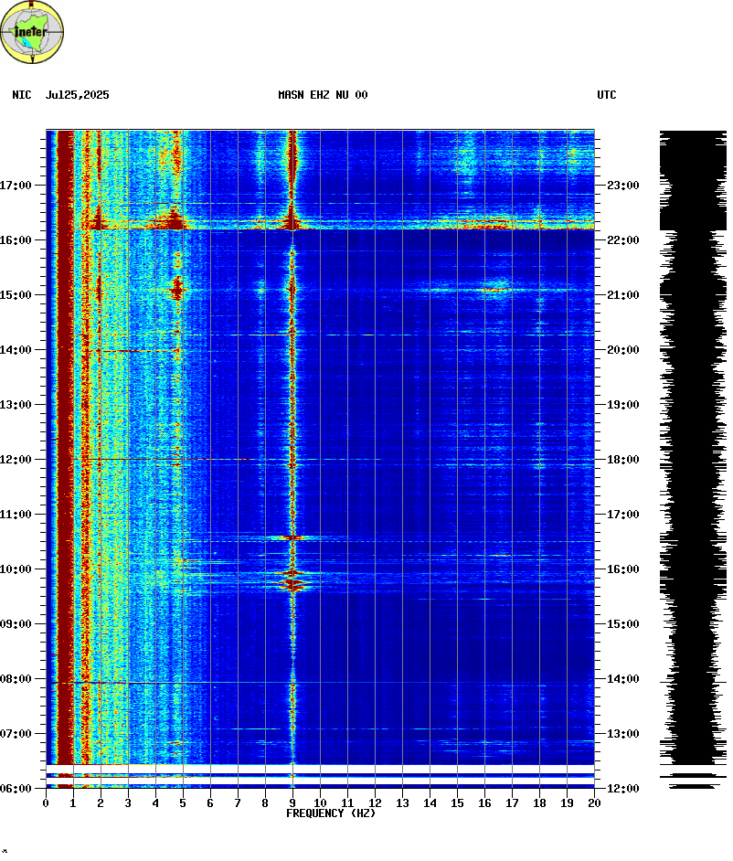Click the black seismogram amplitude trace panel
The height and width of the screenshot is (861, 733).
click(x=693, y=460)
